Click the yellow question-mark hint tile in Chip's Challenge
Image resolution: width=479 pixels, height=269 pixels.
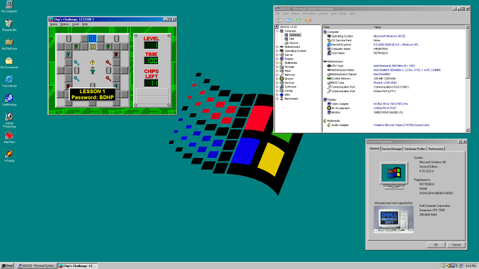(92, 62)
